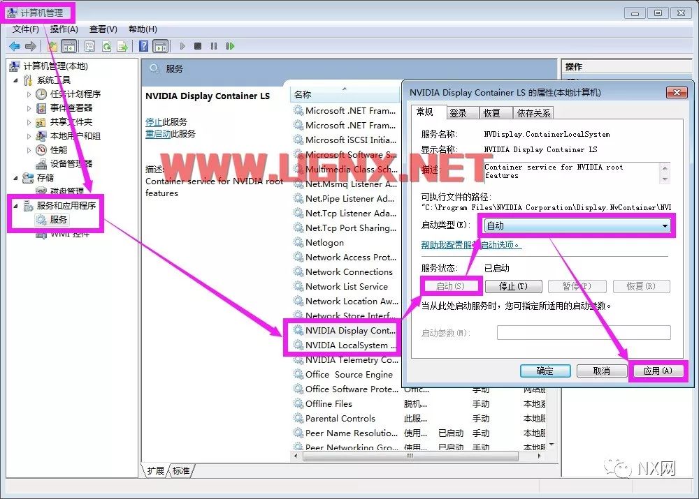The image size is (699, 499).
Task: Expand the Performance node arrow
Action: (29, 150)
